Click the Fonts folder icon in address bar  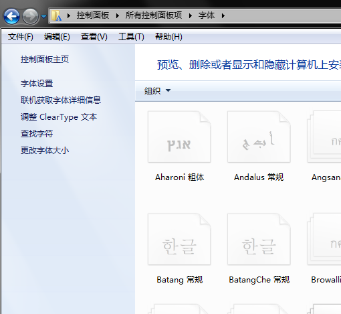tap(57, 15)
